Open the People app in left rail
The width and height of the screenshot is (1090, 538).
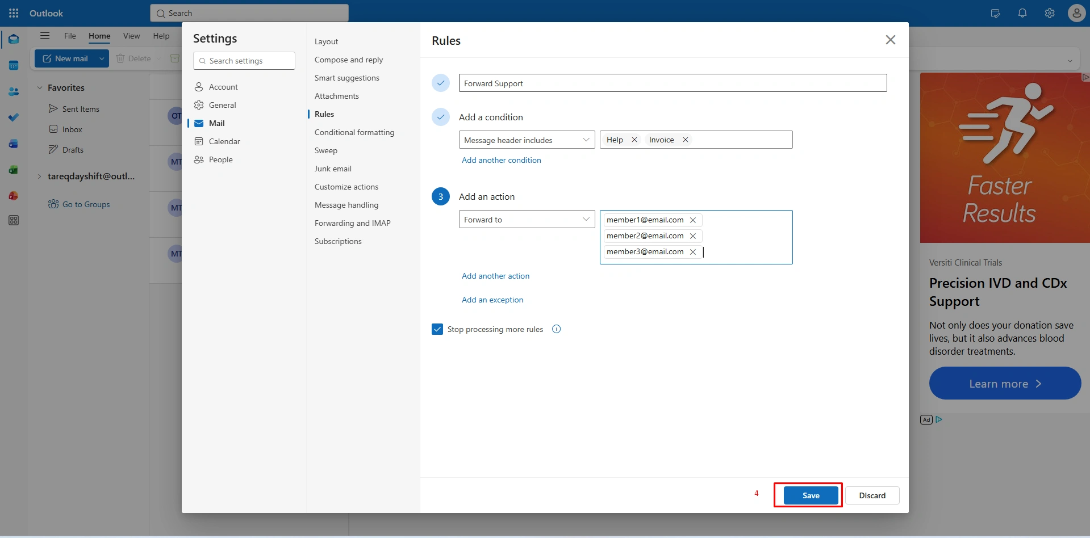tap(14, 91)
